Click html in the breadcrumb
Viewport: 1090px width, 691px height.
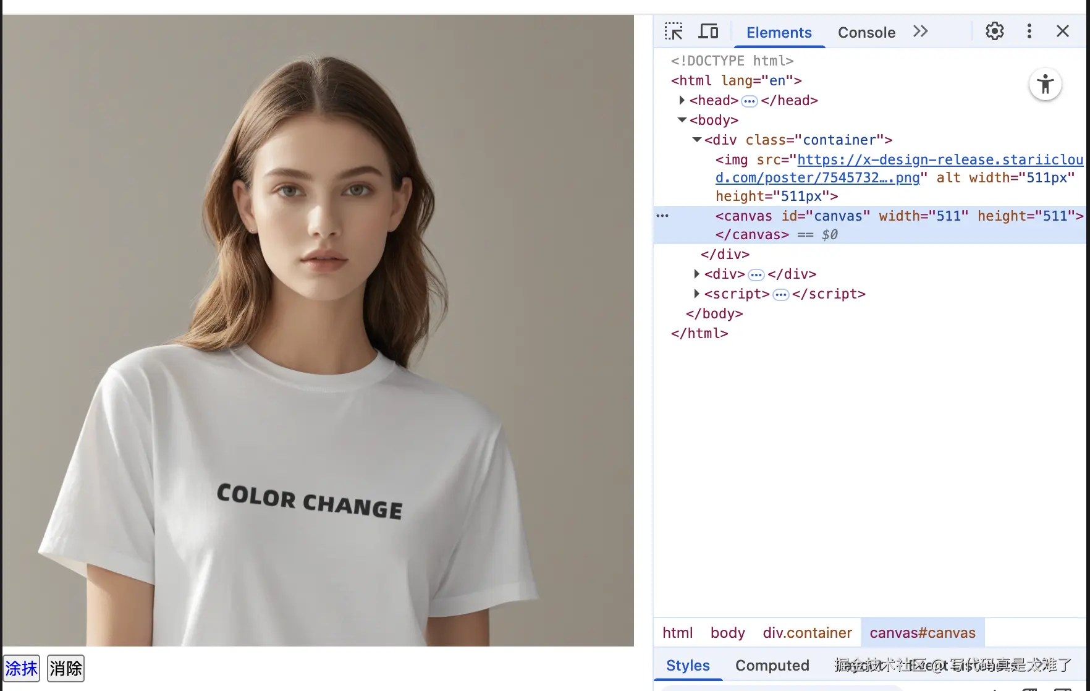[x=677, y=633]
